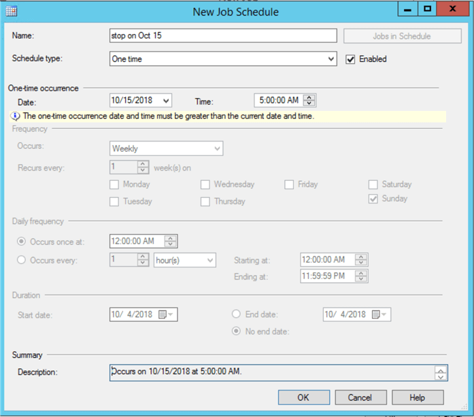The width and height of the screenshot is (474, 417).
Task: Click the Cancel button
Action: click(x=360, y=397)
